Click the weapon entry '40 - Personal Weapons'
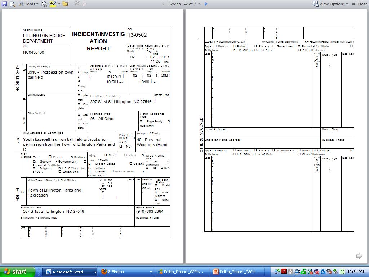Viewport: 369px width, 277px height. [152, 142]
